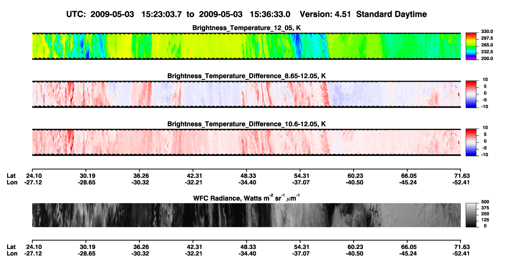Click the 10.6-12.05 temperature difference image strip

pyautogui.click(x=247, y=142)
